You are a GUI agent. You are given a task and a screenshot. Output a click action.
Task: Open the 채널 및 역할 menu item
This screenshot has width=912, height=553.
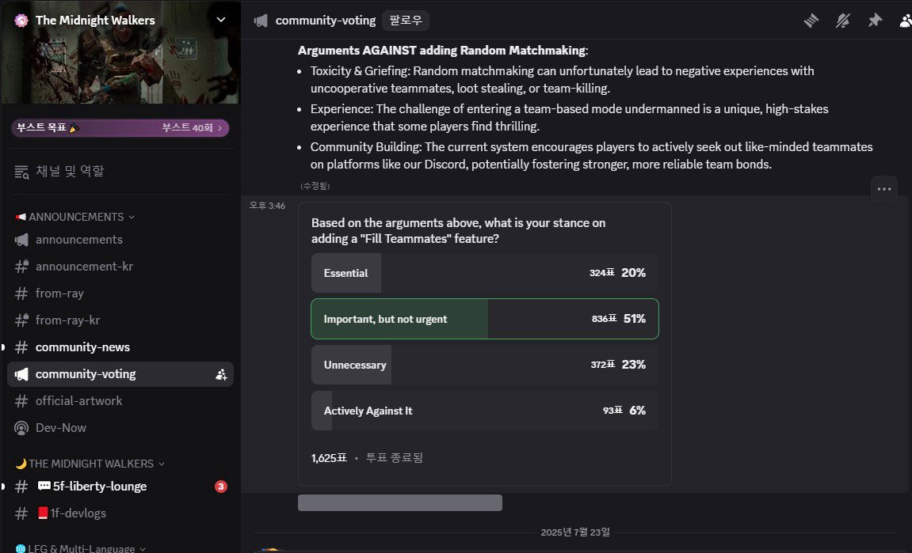[70, 171]
